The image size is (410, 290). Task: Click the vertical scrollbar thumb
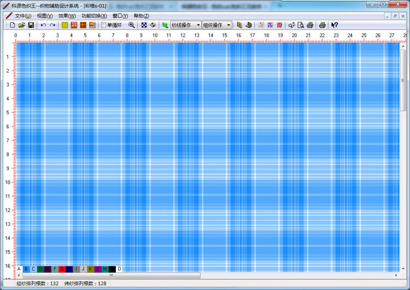click(x=403, y=80)
